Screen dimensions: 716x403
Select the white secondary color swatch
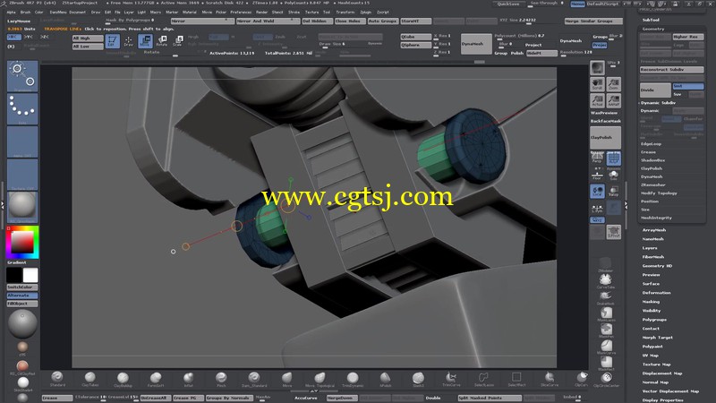30,275
